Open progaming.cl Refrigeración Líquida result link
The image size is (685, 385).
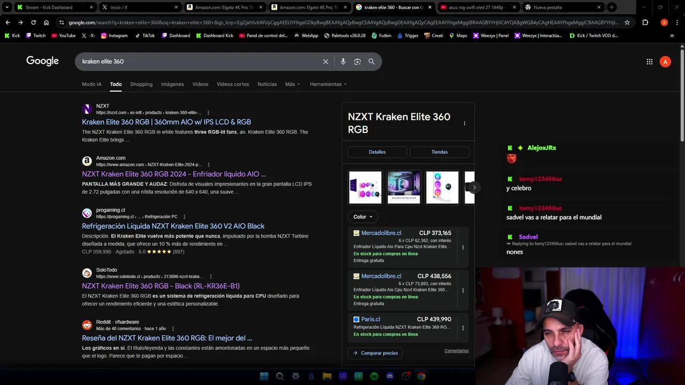(173, 226)
